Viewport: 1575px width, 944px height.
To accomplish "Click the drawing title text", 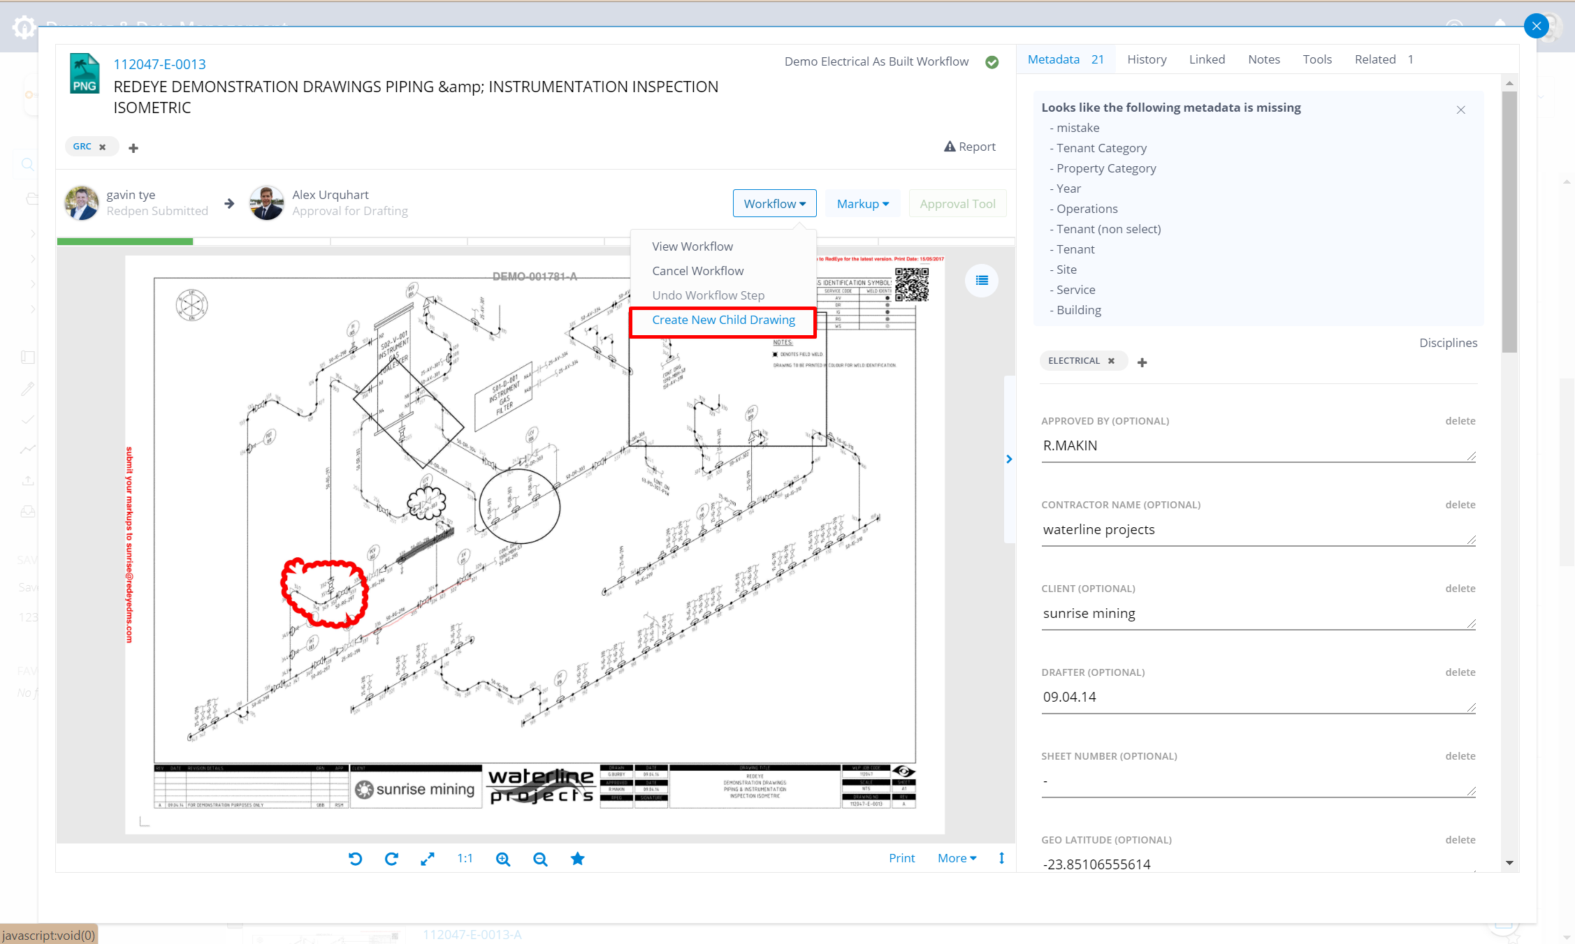I will click(x=416, y=97).
